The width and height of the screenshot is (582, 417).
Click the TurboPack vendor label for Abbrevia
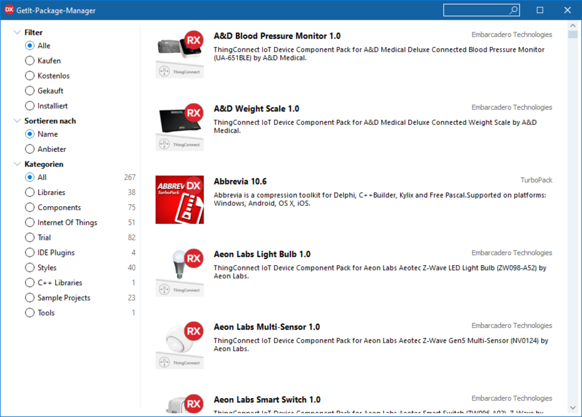[x=537, y=180]
